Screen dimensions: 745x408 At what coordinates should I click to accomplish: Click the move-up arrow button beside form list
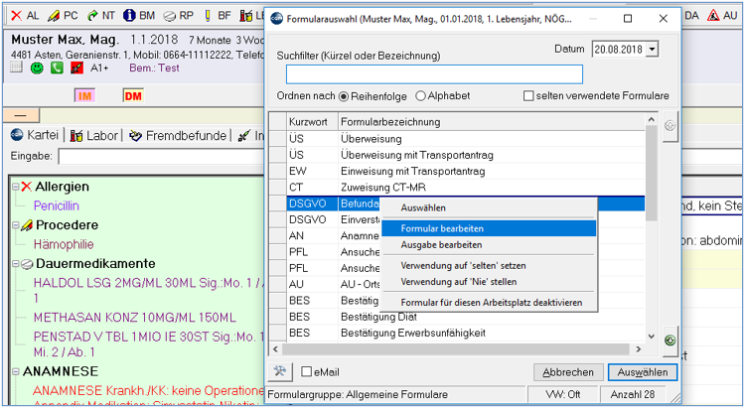tap(670, 126)
